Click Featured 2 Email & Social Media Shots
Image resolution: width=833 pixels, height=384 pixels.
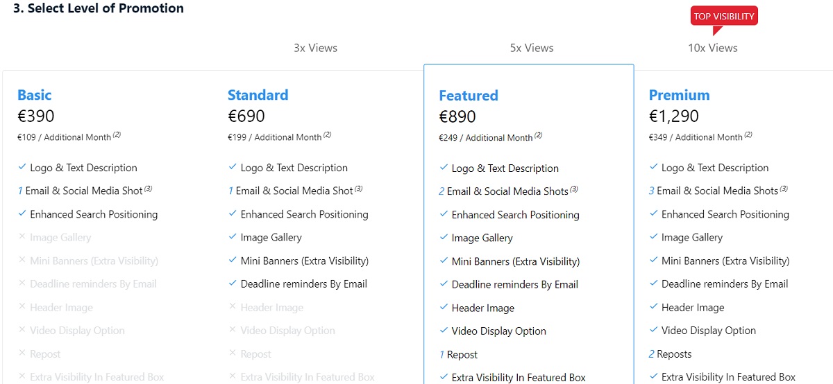503,191
